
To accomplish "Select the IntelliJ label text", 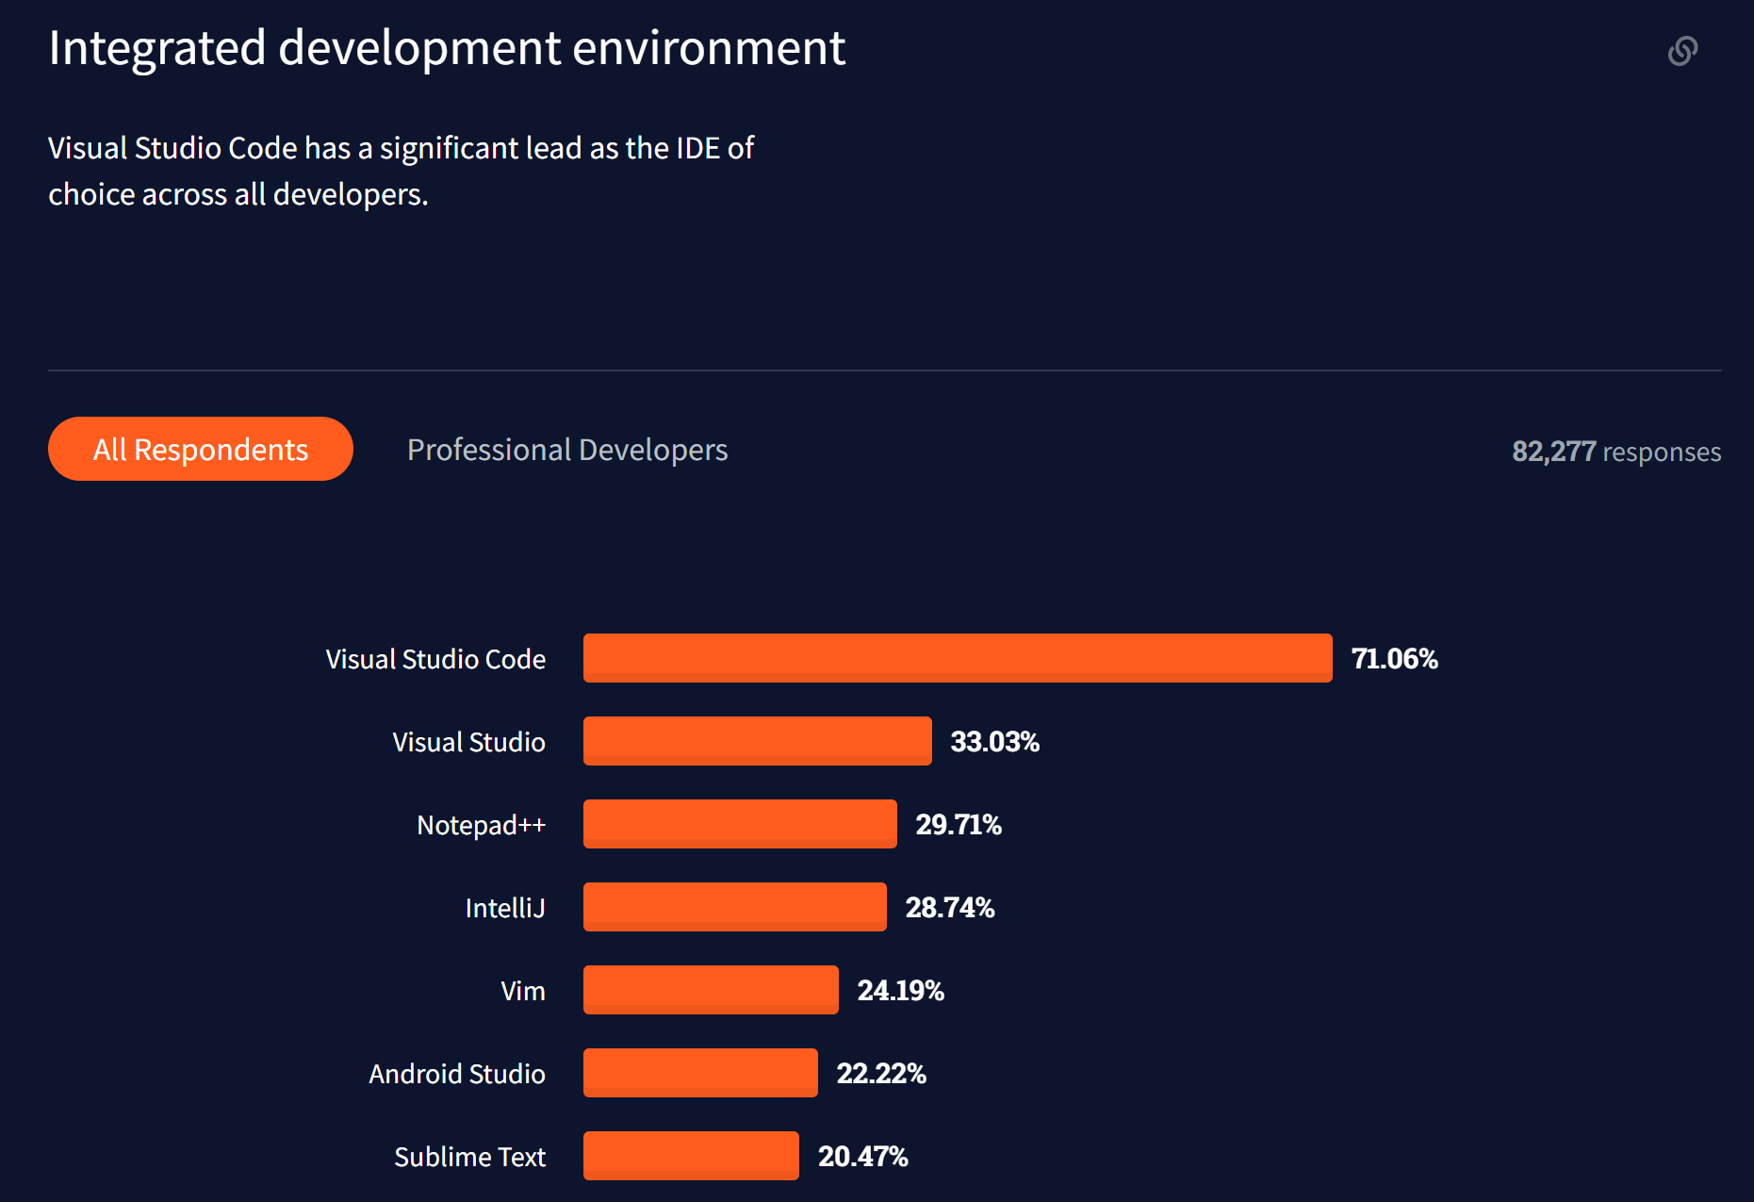I will 504,907.
